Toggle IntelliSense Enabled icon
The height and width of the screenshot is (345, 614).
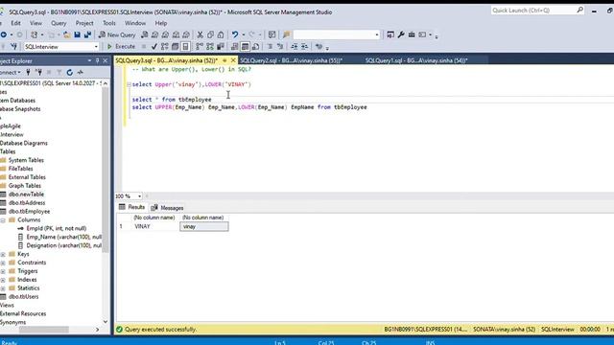185,47
